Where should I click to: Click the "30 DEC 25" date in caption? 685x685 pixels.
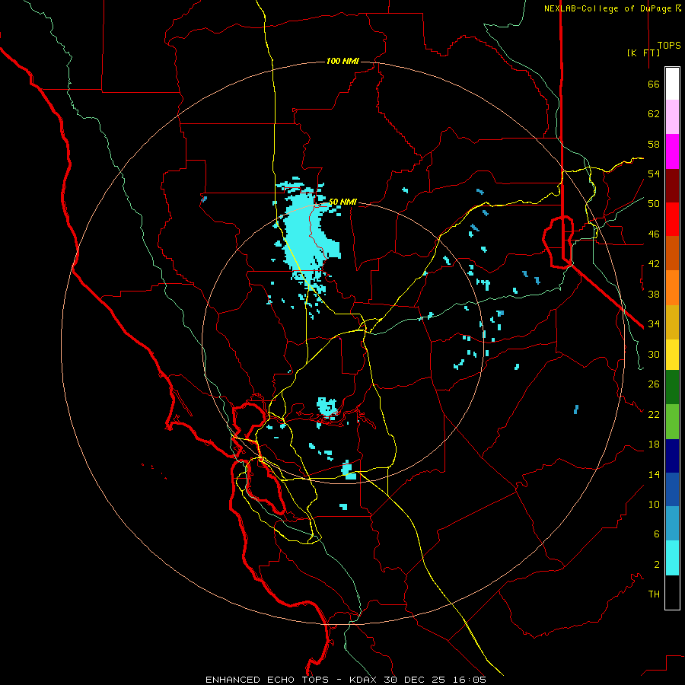415,680
